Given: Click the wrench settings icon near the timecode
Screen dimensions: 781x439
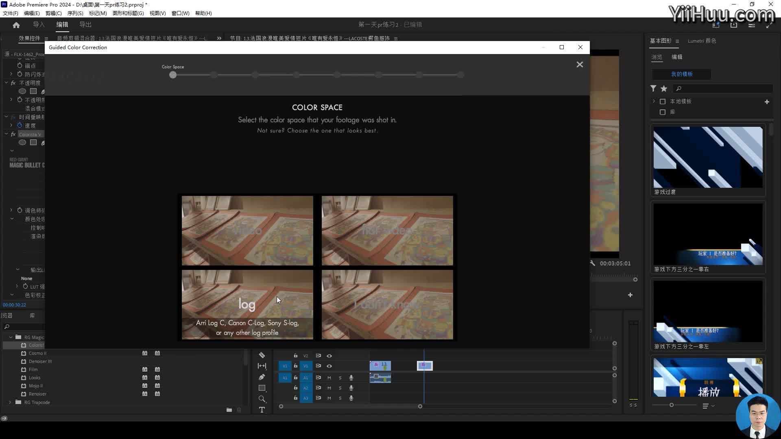Looking at the screenshot, I should coord(593,263).
